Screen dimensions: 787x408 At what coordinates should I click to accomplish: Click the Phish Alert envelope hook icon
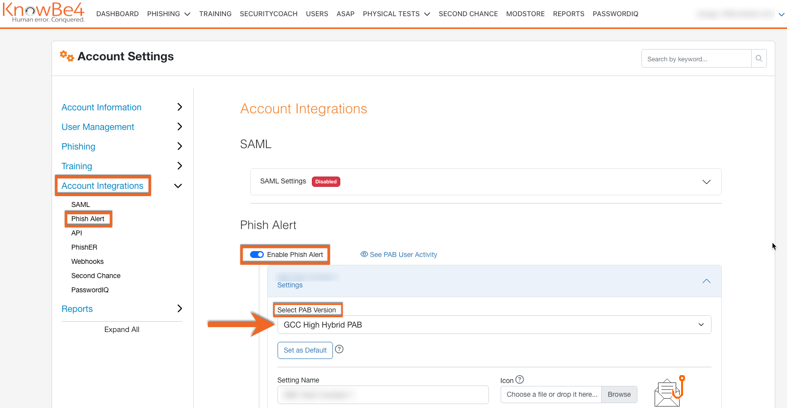669,391
